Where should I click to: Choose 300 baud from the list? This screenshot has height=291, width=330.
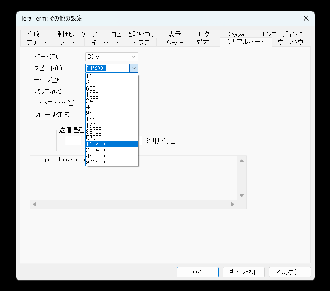click(x=112, y=82)
